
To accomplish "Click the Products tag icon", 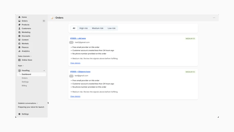I will click(x=19, y=25).
